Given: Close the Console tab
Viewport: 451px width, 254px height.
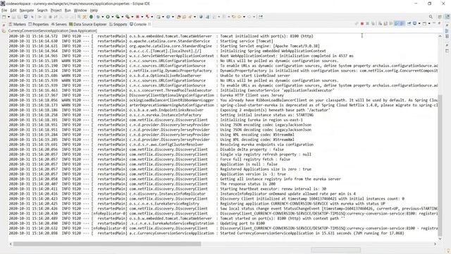Looking at the screenshot, I should click(149, 24).
